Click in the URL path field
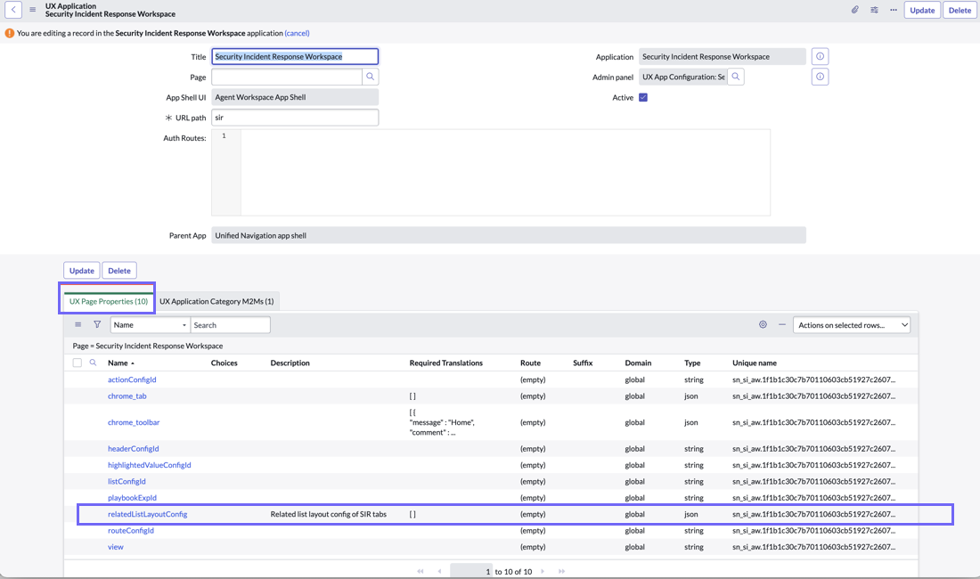The image size is (980, 579). pos(294,118)
